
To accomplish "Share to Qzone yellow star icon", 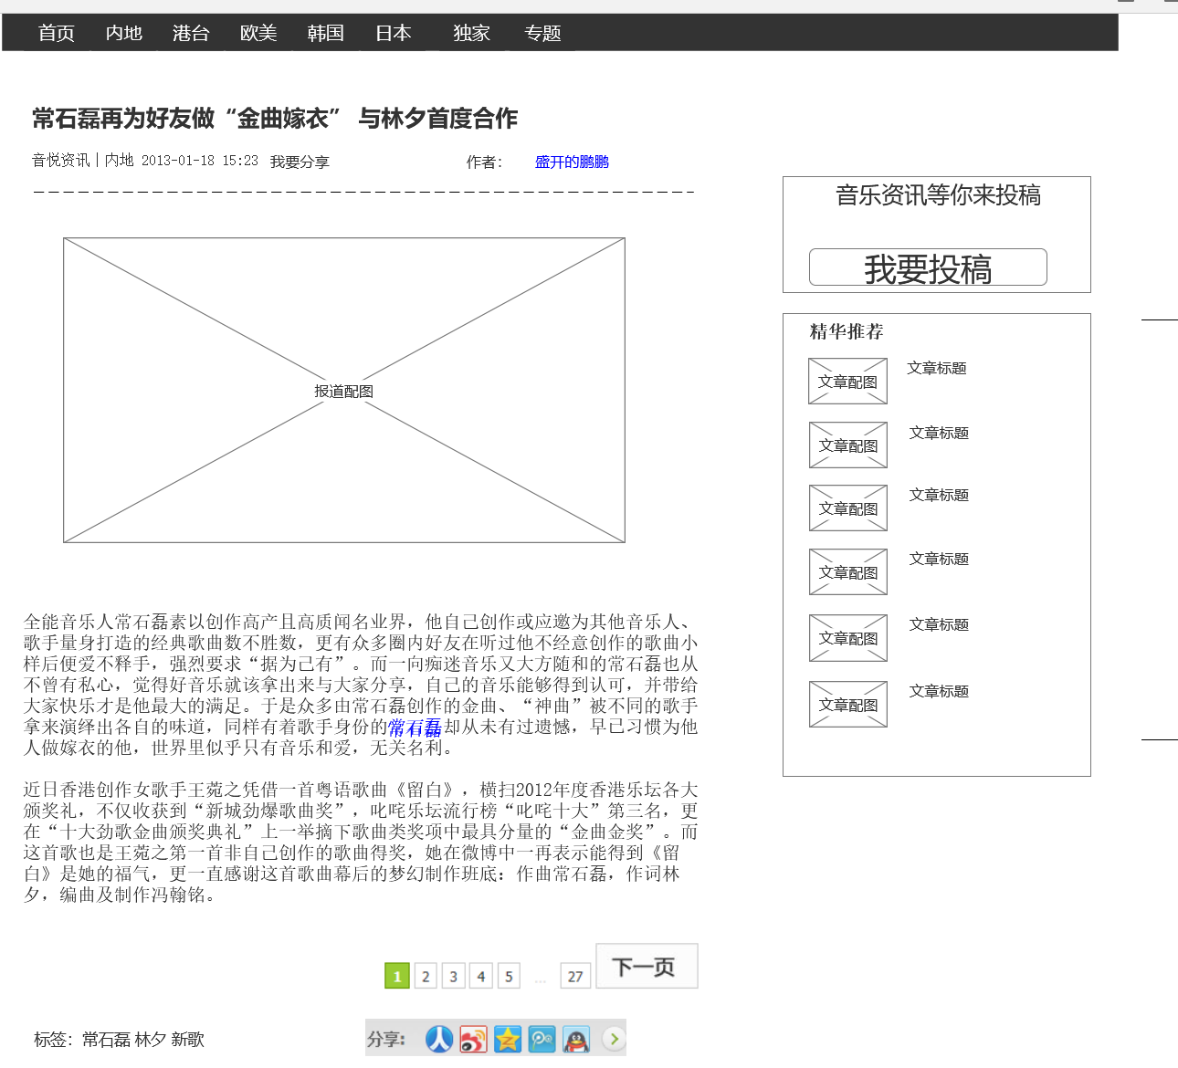I will pos(508,1039).
